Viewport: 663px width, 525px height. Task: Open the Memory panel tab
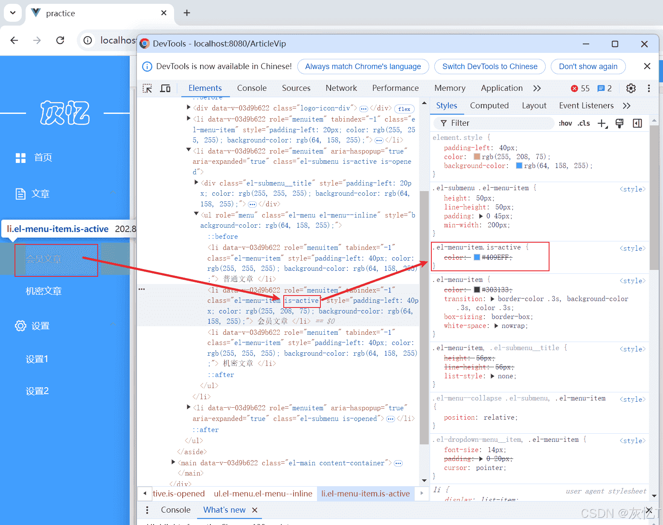450,88
